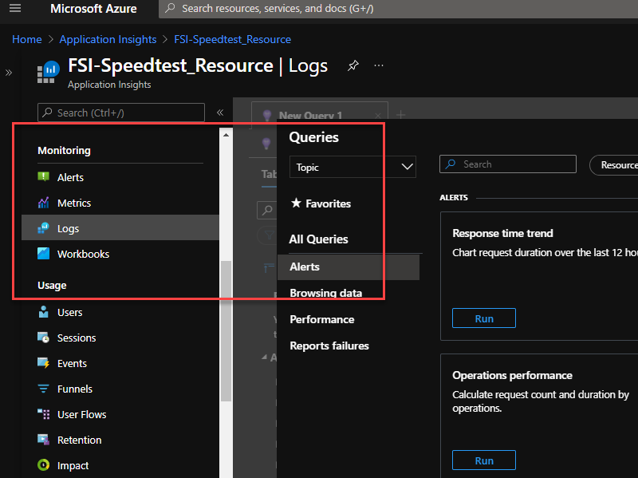Toggle the Favorites star in Queries panel
The height and width of the screenshot is (478, 638).
pos(297,203)
